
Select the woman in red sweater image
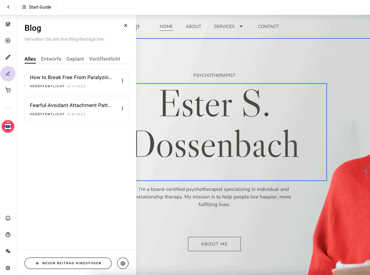click(x=340, y=214)
